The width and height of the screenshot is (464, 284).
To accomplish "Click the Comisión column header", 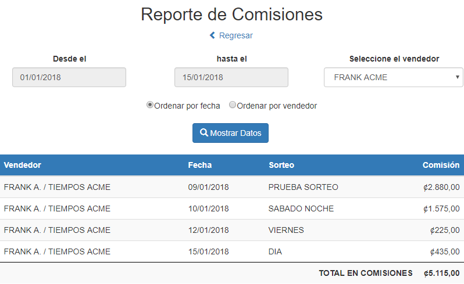I will click(x=441, y=165).
